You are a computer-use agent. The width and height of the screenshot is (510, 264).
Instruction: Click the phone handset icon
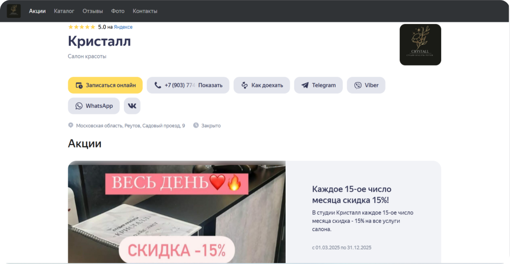[x=158, y=85]
